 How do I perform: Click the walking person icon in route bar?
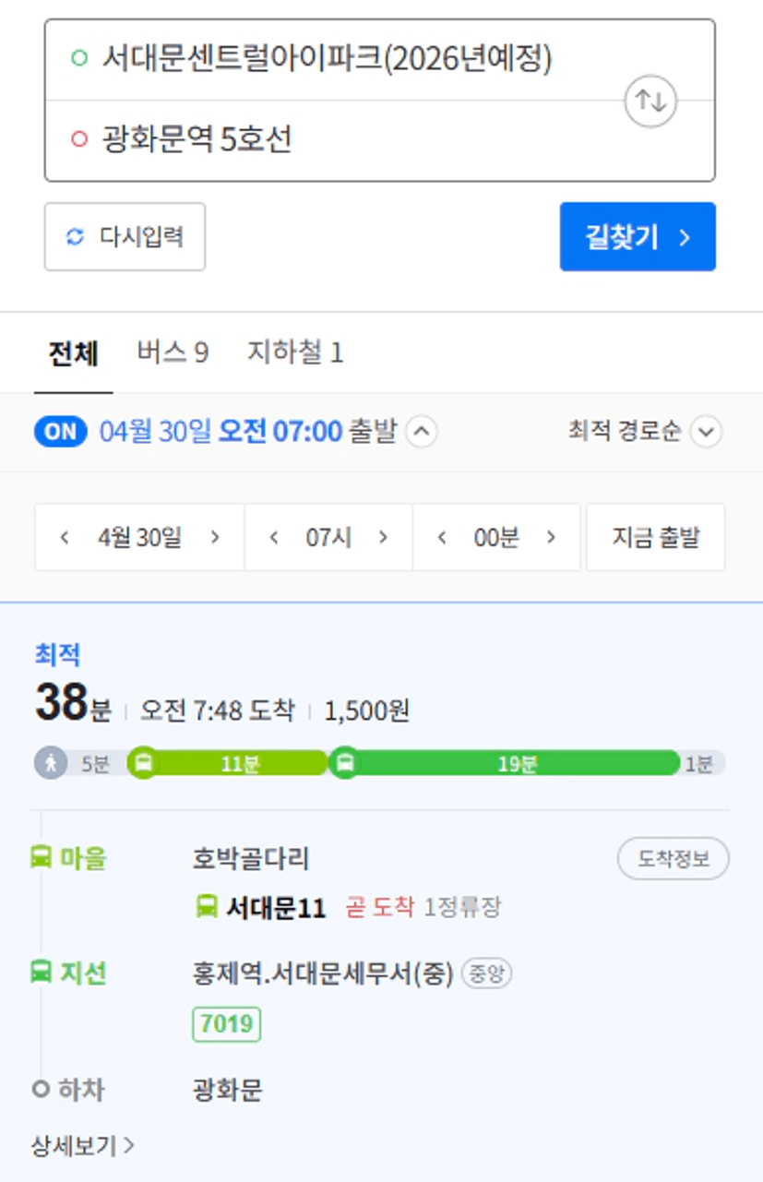click(x=51, y=764)
